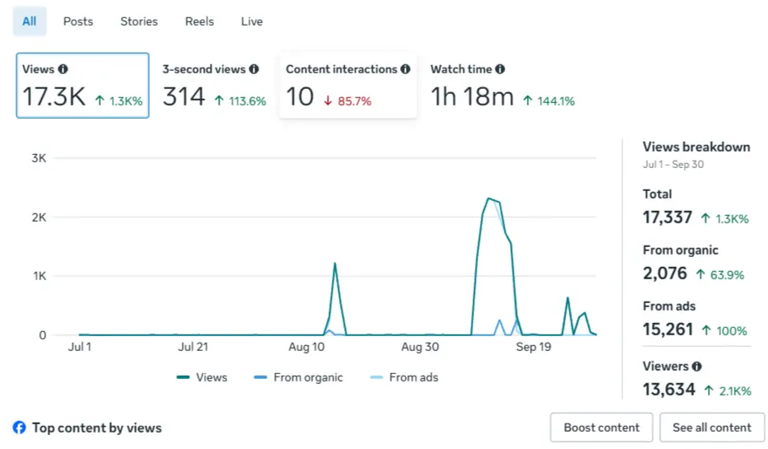Click the Views info icon
Screen dimensions: 768x449
pos(63,69)
